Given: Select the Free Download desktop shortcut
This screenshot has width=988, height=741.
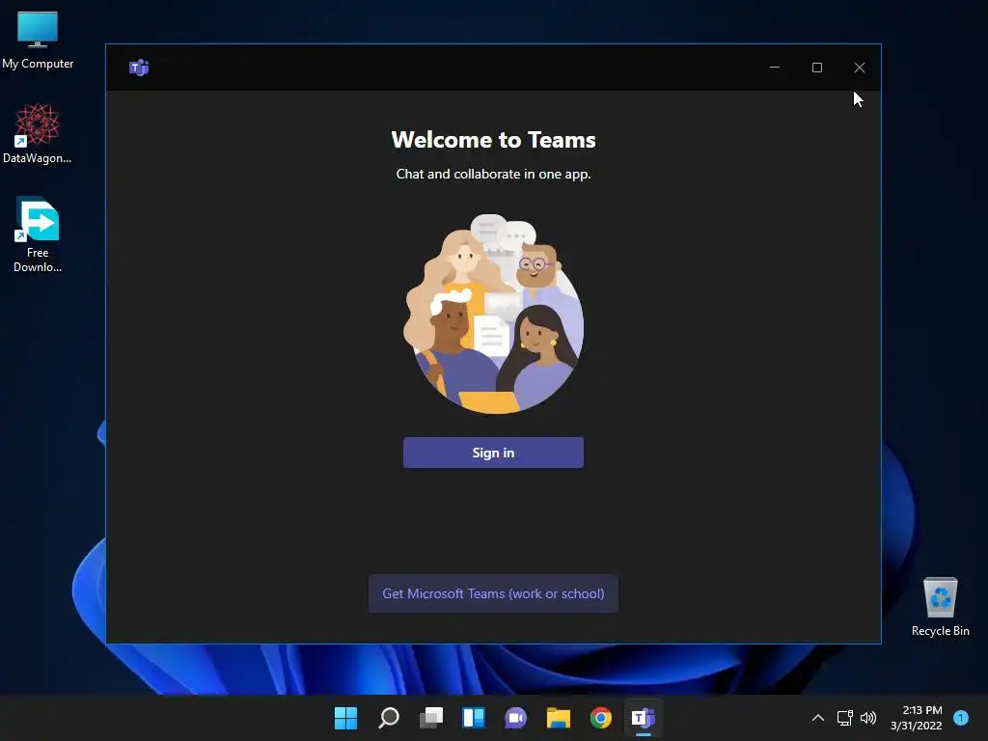Looking at the screenshot, I should point(38,234).
